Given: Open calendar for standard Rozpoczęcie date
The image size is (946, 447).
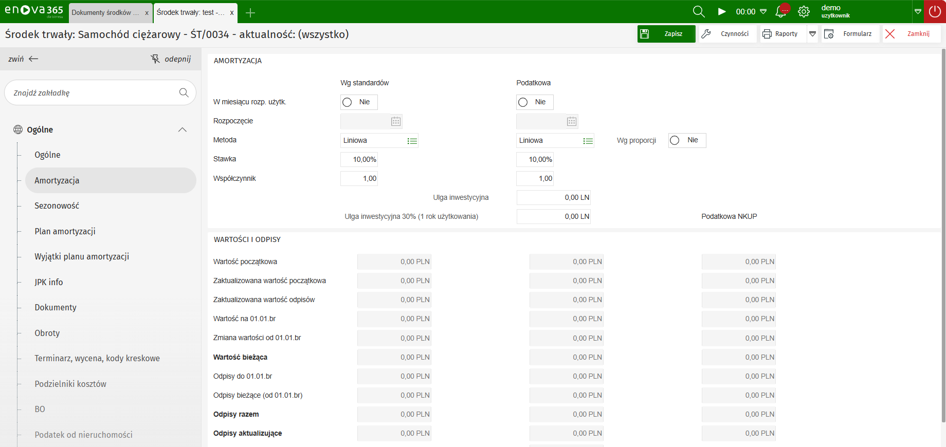Looking at the screenshot, I should [x=396, y=121].
